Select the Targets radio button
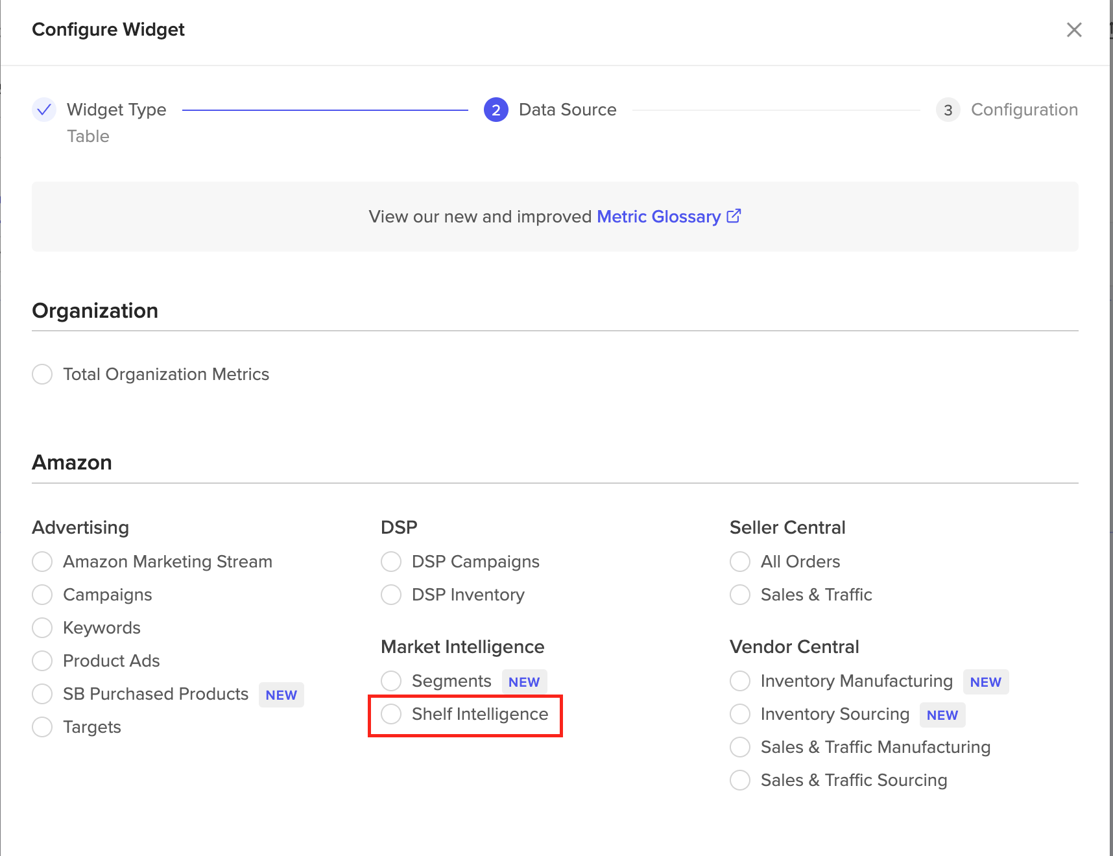The image size is (1113, 856). (42, 727)
